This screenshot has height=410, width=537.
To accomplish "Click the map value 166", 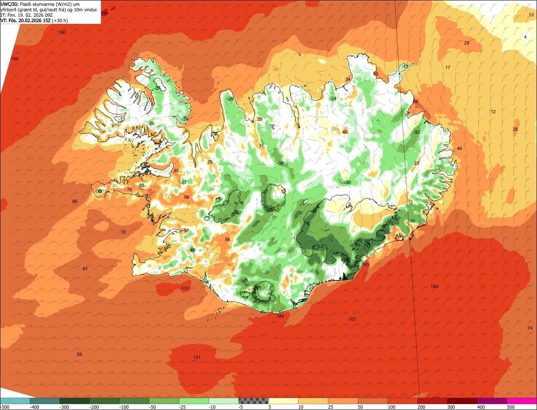I will 15,59.
